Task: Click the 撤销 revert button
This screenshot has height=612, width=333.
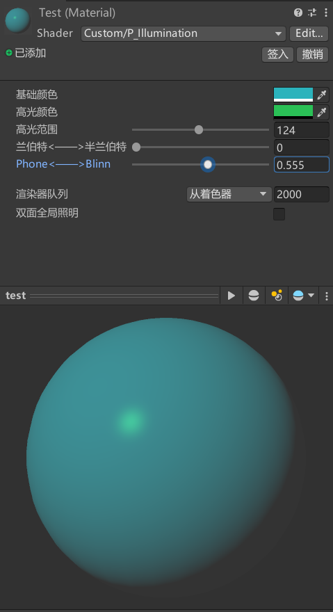Action: [x=312, y=54]
